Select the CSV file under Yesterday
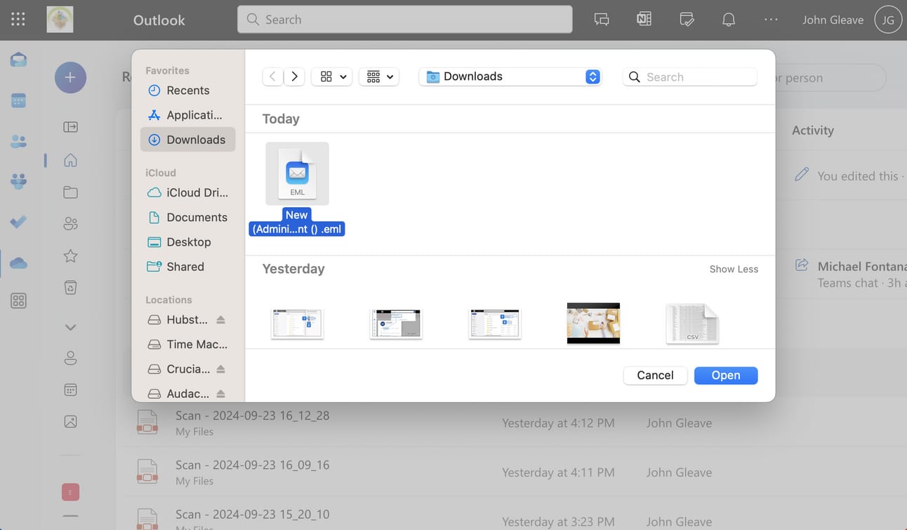This screenshot has height=530, width=907. (692, 324)
